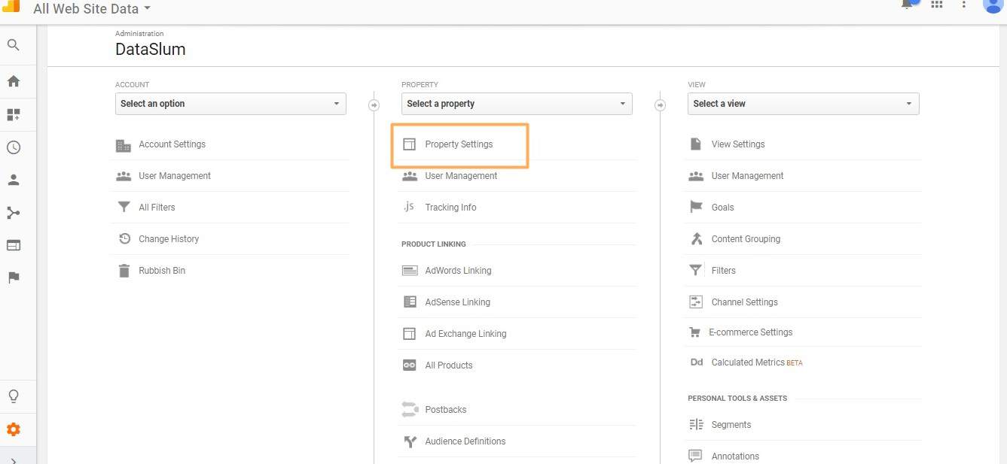Open the Behaviour icon in sidebar

click(13, 245)
